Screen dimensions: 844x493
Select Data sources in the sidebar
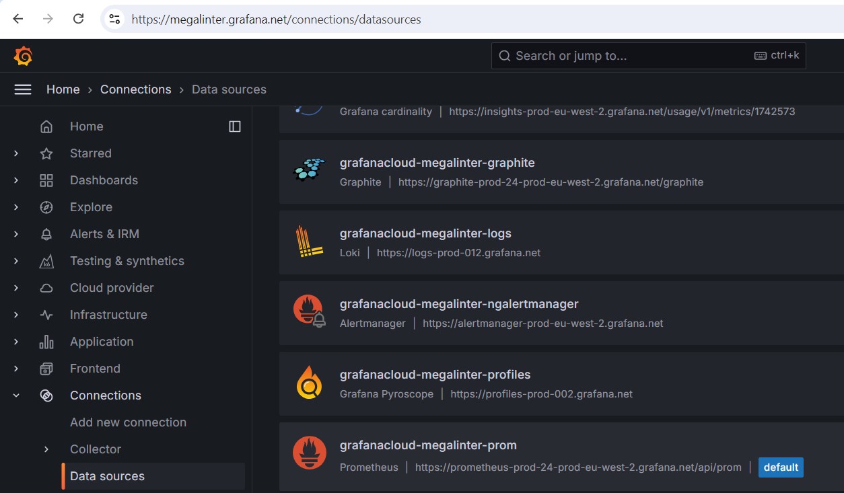pyautogui.click(x=107, y=476)
